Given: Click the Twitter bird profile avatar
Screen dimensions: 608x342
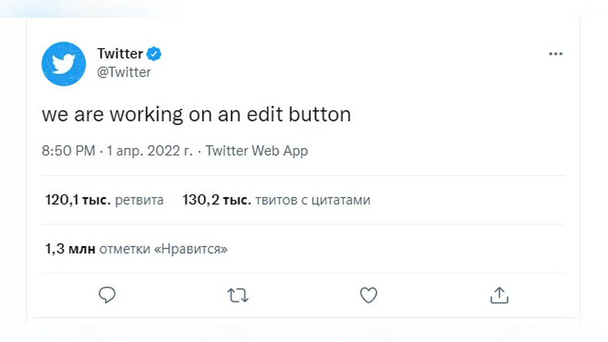Looking at the screenshot, I should pos(63,64).
